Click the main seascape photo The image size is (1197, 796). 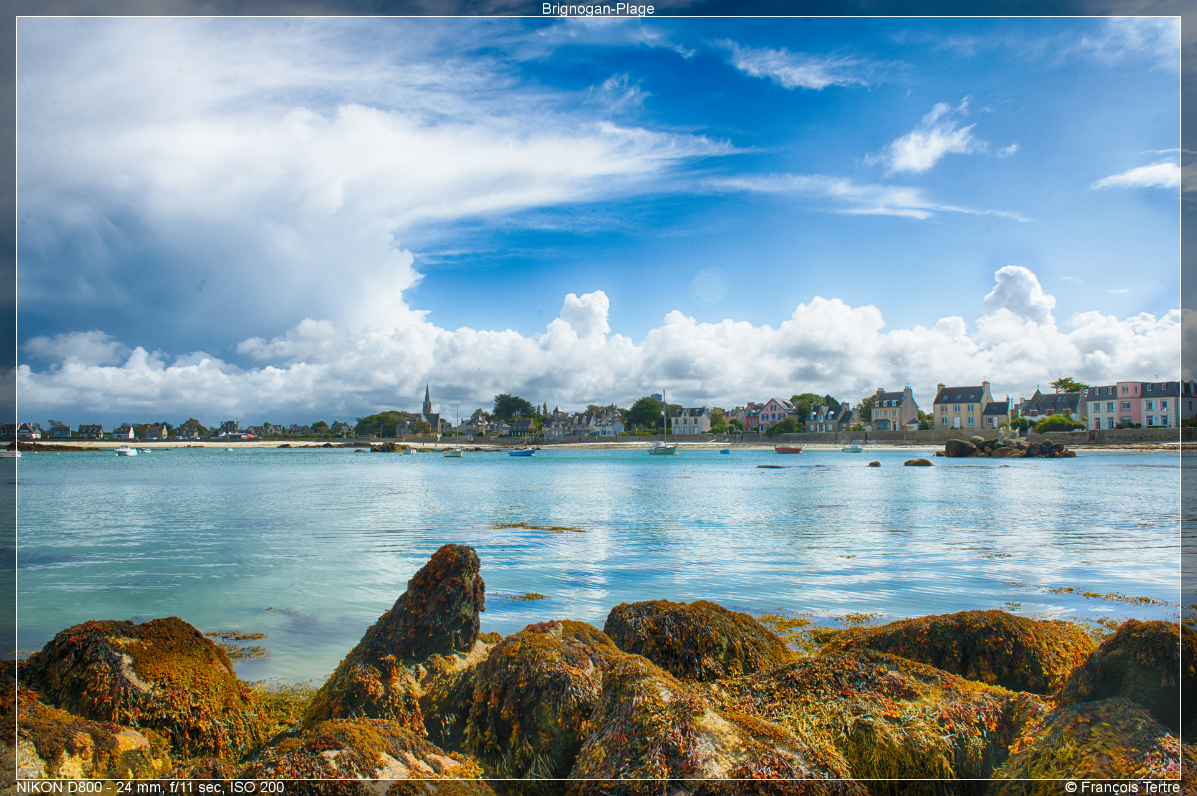click(598, 398)
